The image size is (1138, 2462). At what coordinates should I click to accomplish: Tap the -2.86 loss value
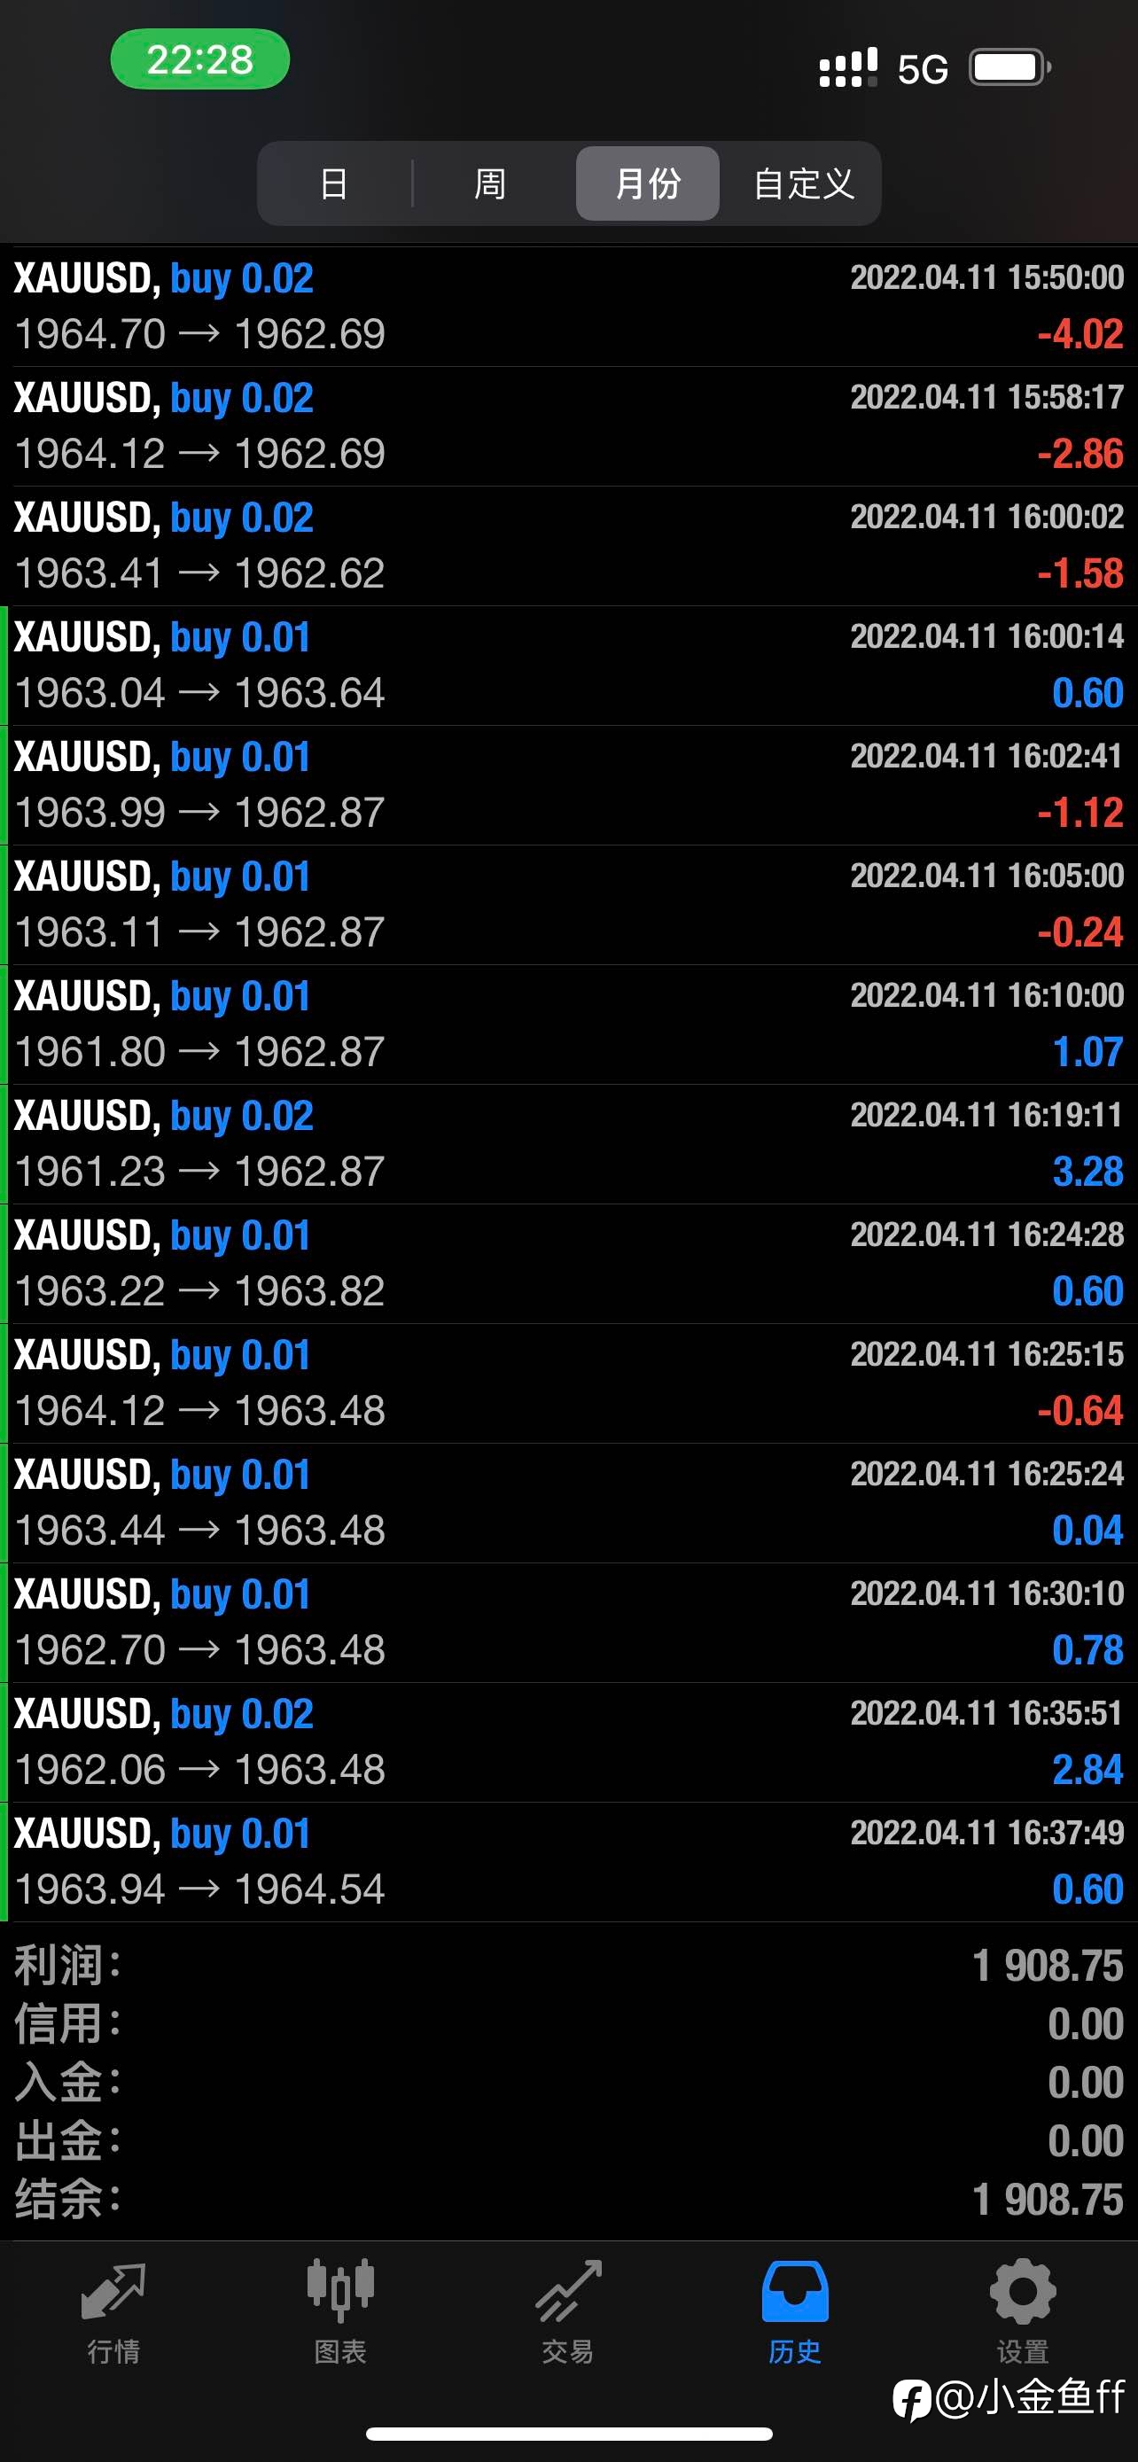pyautogui.click(x=1080, y=453)
